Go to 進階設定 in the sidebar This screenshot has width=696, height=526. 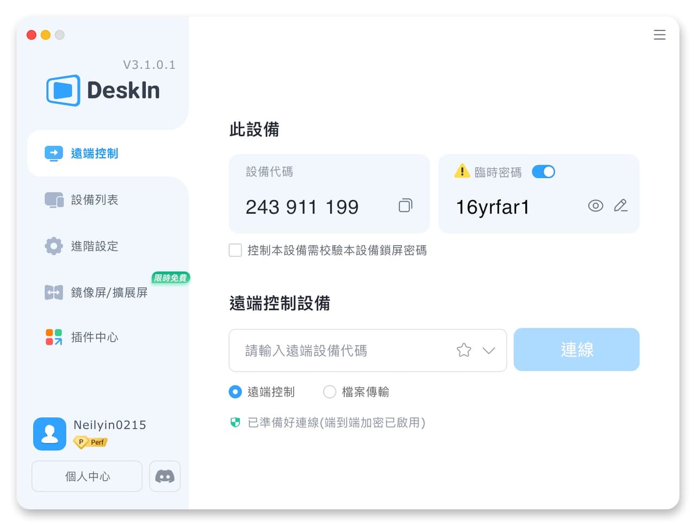[x=108, y=246]
